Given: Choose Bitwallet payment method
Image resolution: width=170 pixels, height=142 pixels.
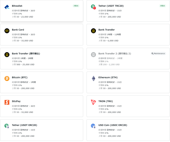Looking at the screenshot, I should 42,11.
